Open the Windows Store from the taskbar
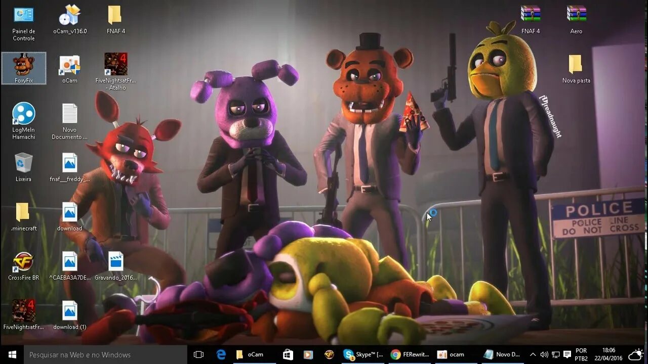648x364 pixels. pos(288,354)
